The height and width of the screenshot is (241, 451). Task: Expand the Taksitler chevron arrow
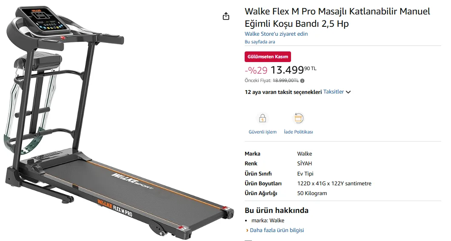tap(348, 92)
